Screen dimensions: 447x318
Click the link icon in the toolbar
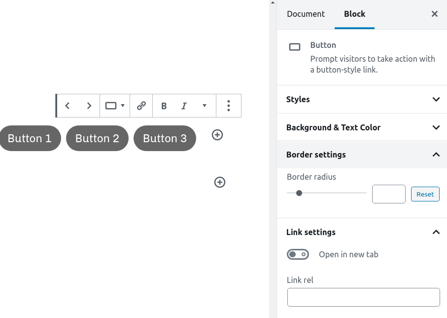(141, 106)
